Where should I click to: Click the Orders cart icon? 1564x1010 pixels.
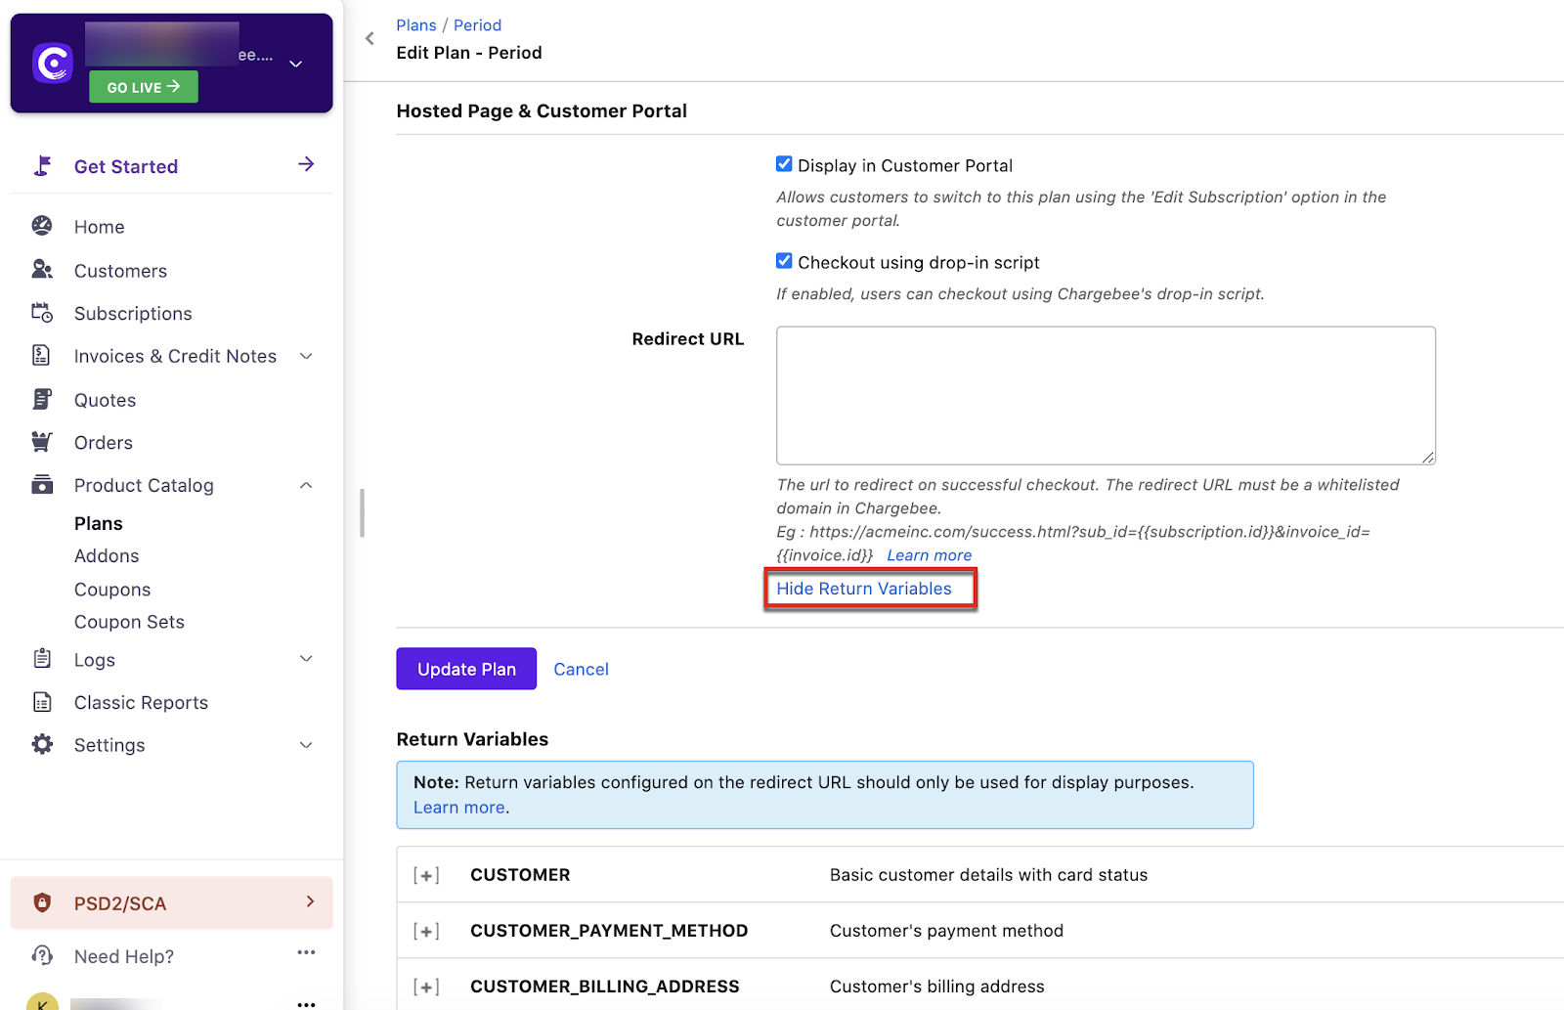[42, 442]
